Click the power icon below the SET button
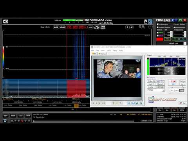This screenshot has width=188, height=141. [x=5, y=121]
